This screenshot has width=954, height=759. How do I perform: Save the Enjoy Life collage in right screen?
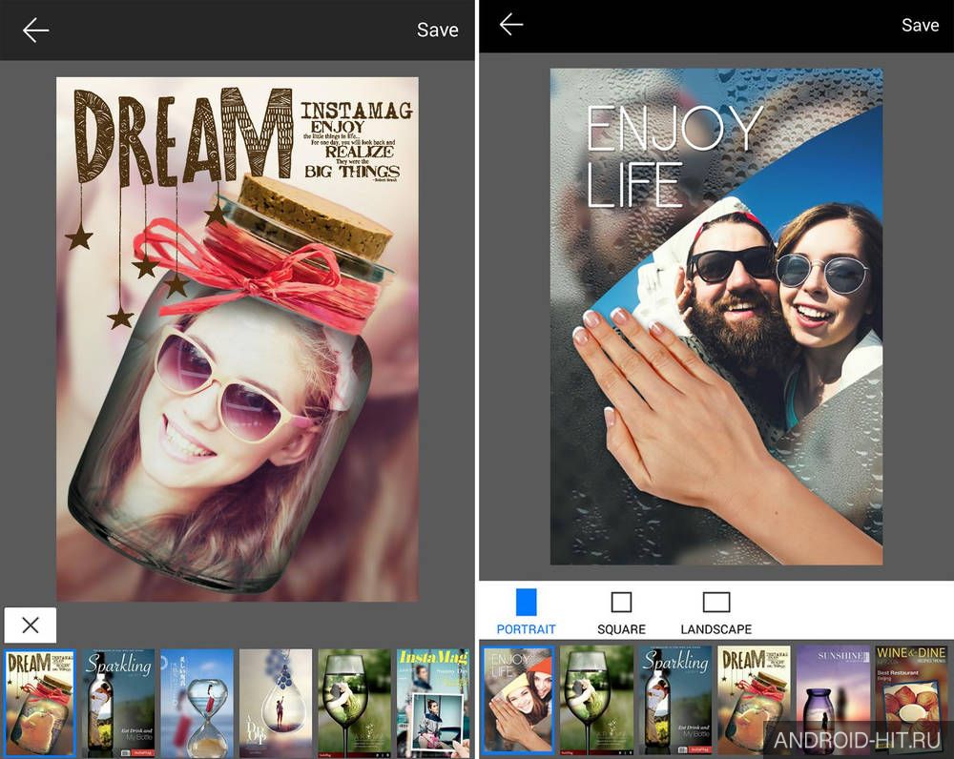coord(920,25)
